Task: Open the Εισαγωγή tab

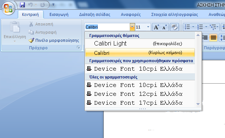Action: click(59, 14)
